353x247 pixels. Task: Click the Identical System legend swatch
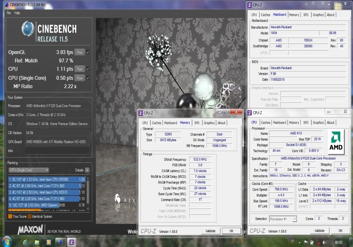click(29, 216)
